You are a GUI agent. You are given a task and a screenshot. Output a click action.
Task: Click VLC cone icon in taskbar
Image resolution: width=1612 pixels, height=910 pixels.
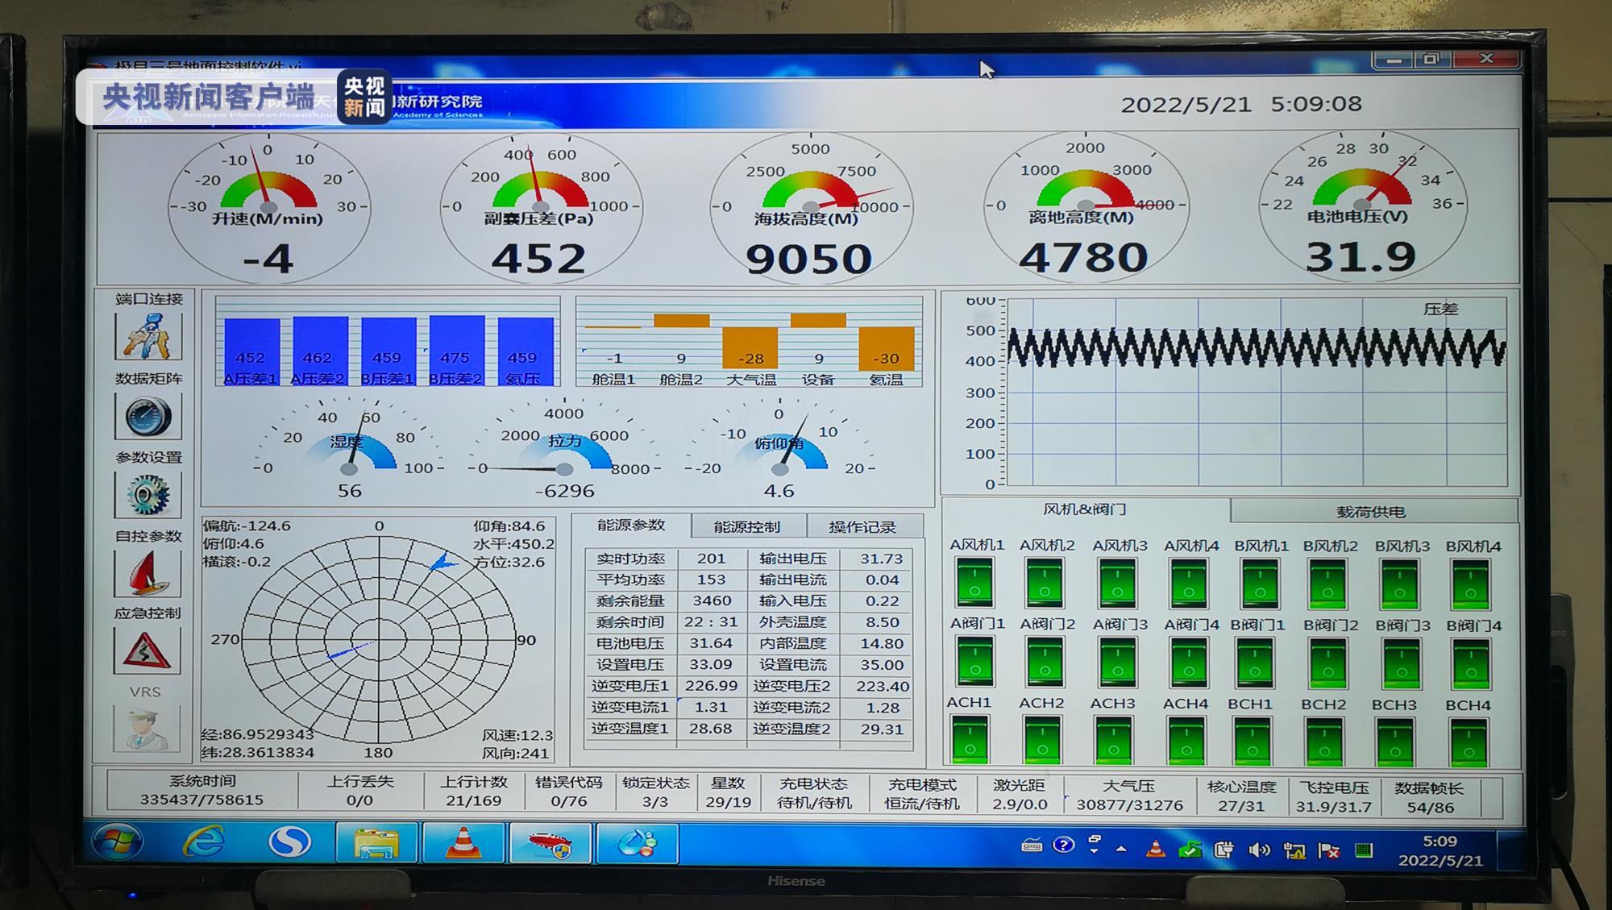click(x=463, y=843)
